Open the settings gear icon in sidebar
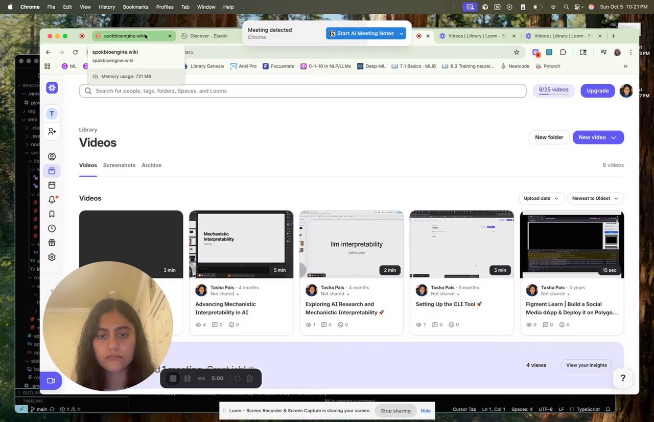 52,257
